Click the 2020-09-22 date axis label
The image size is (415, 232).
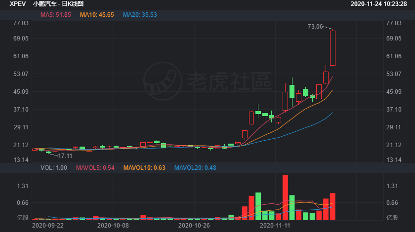(48, 226)
